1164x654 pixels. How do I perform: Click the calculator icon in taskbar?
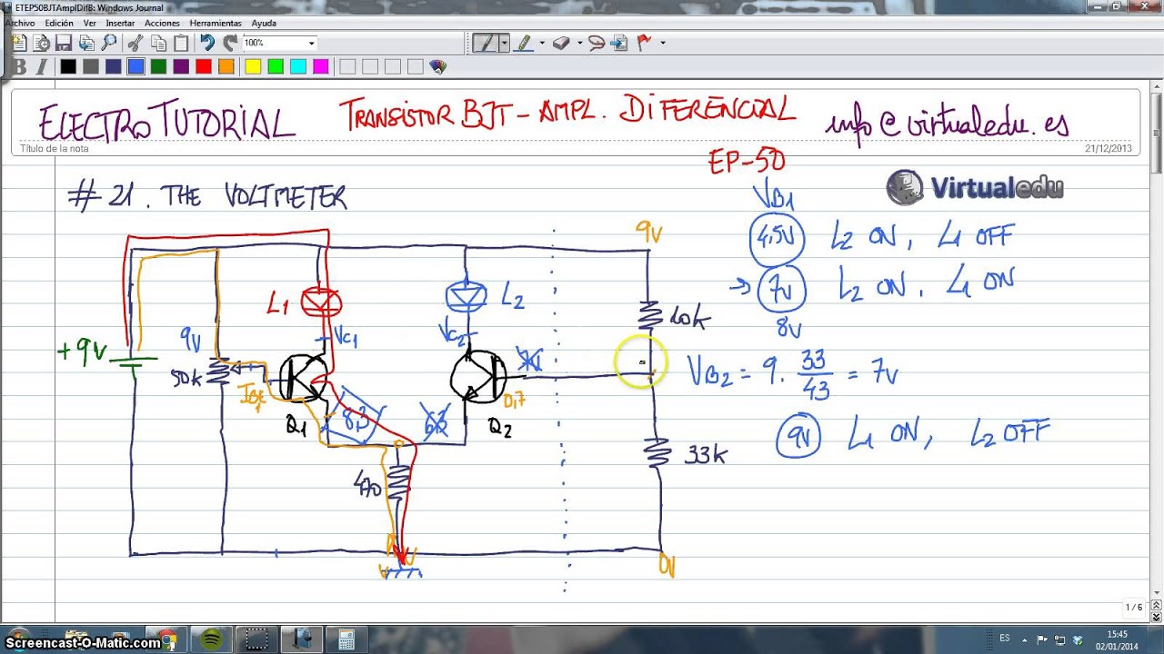[346, 639]
